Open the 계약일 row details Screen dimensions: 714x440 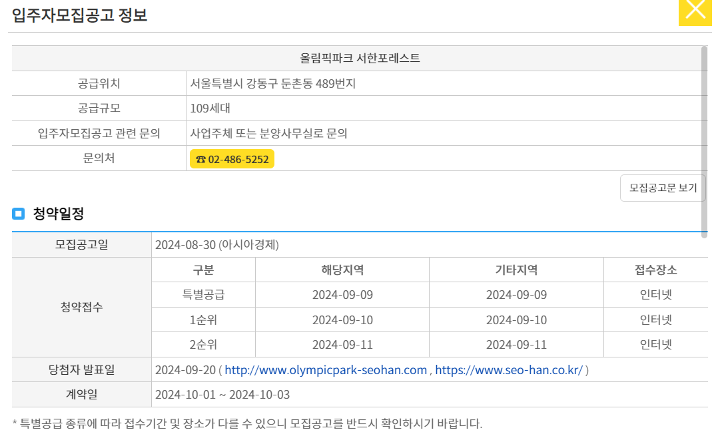coord(80,394)
